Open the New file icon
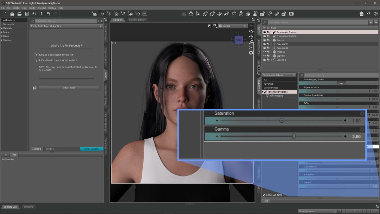The height and width of the screenshot is (214, 380). click(x=5, y=14)
